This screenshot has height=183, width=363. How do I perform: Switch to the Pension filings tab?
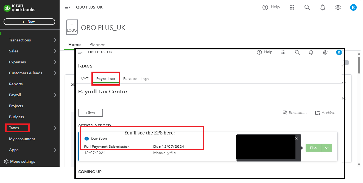136,78
